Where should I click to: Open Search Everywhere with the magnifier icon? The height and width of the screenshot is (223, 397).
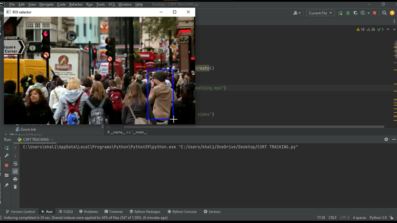384,13
